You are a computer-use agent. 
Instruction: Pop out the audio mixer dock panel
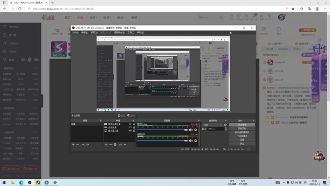coord(198,121)
